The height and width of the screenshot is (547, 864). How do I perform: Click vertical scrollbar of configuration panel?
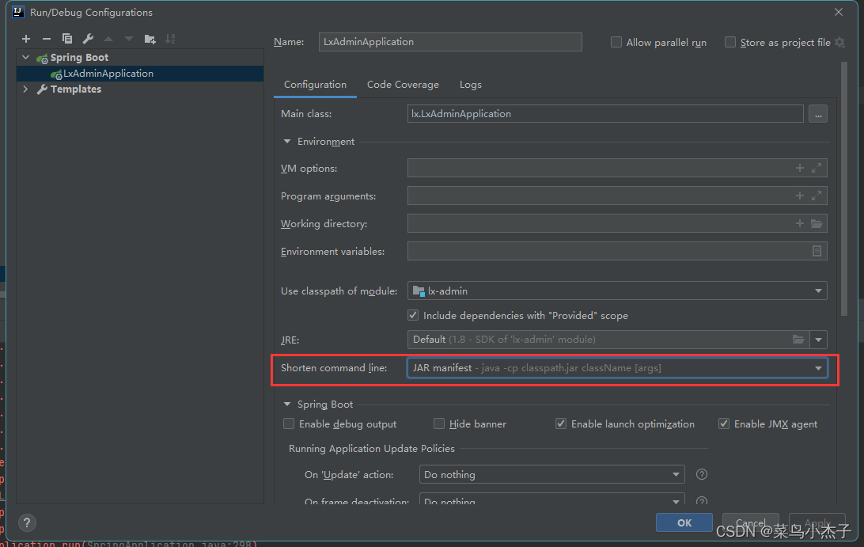tap(843, 188)
